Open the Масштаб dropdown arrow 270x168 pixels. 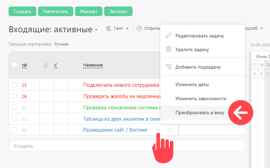tap(261, 28)
